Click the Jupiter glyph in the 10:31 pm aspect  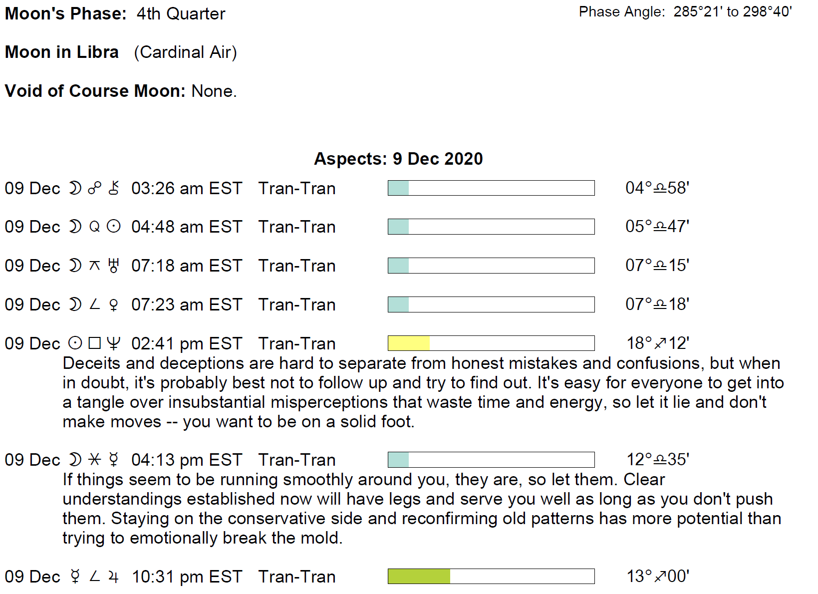click(x=114, y=577)
